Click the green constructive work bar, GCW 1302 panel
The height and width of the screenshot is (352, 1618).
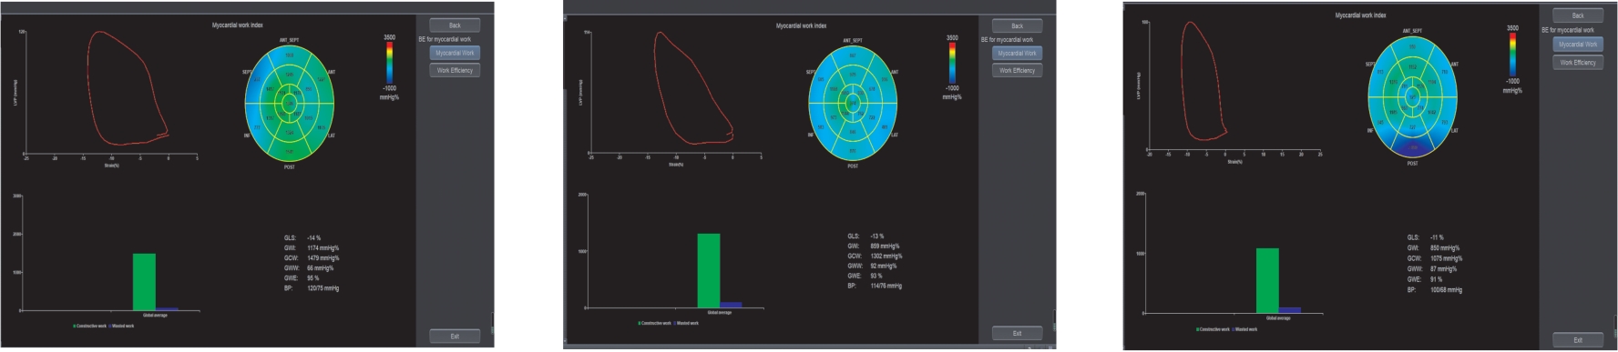click(709, 271)
